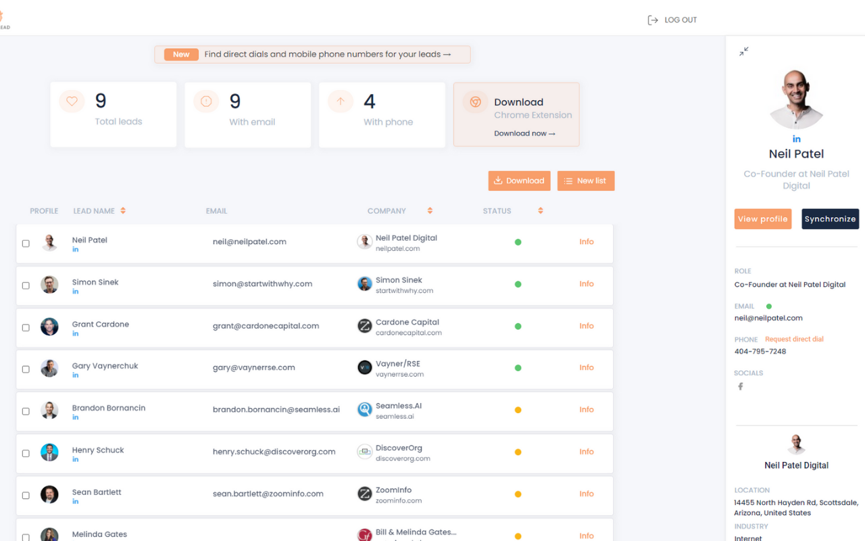
Task: Sort by Status column arrows
Action: 541,211
